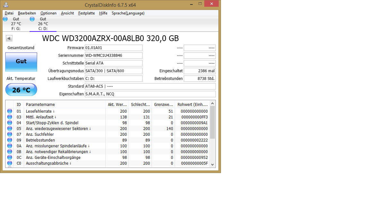
Task: Click status orb for Ausschaltungsabbrüche row
Action: click(10, 163)
